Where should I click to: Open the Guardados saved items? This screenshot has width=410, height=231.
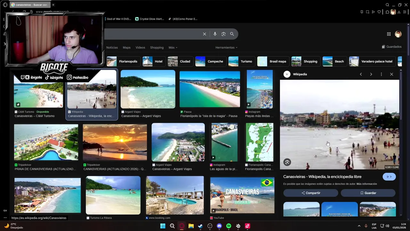(391, 47)
